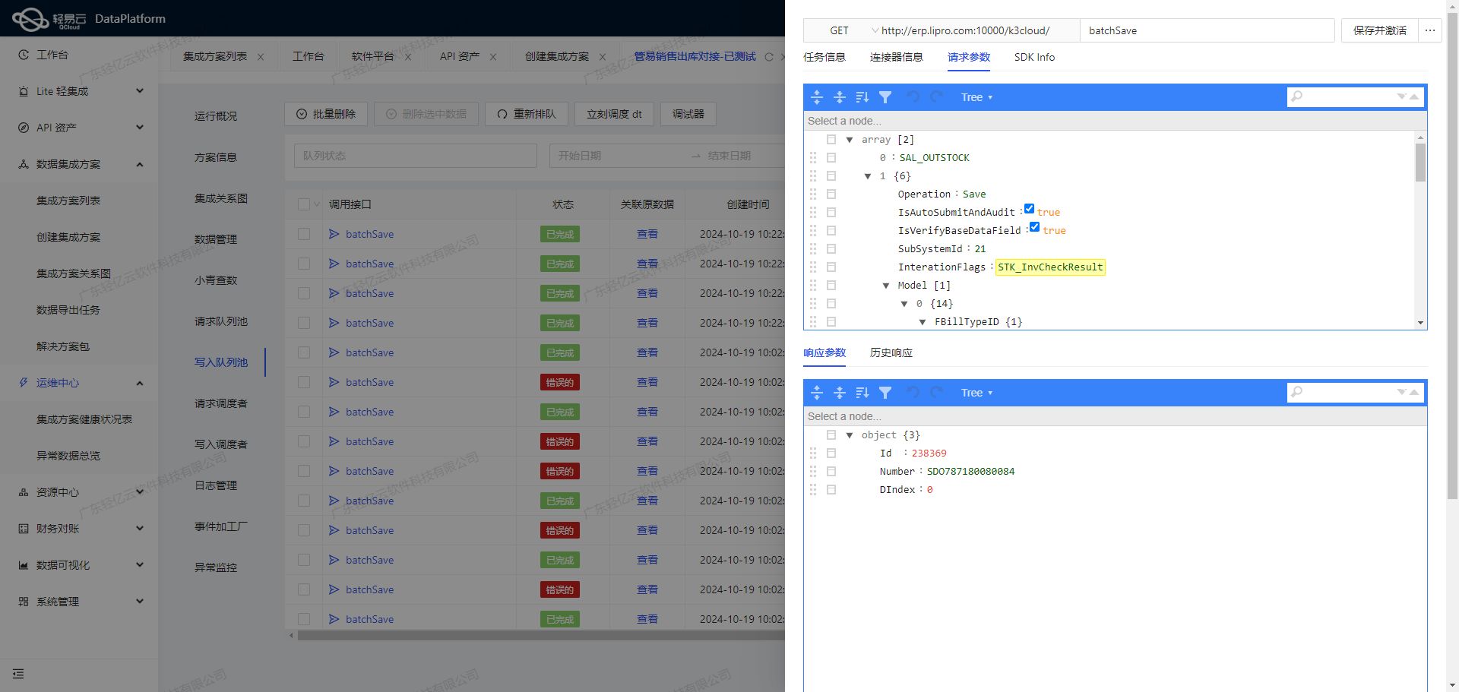Click the table horizontal scrollbar
The image size is (1459, 692).
point(540,636)
